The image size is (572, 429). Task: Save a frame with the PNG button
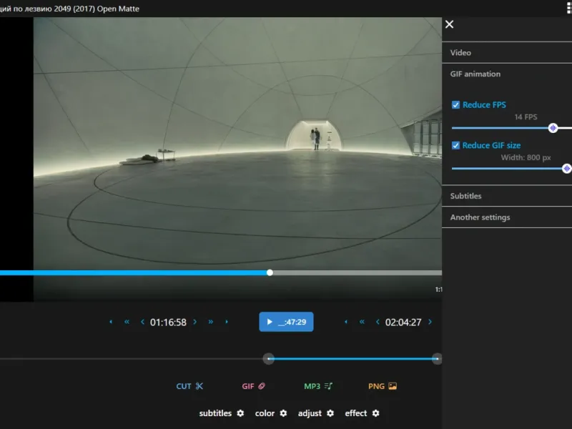(x=383, y=386)
